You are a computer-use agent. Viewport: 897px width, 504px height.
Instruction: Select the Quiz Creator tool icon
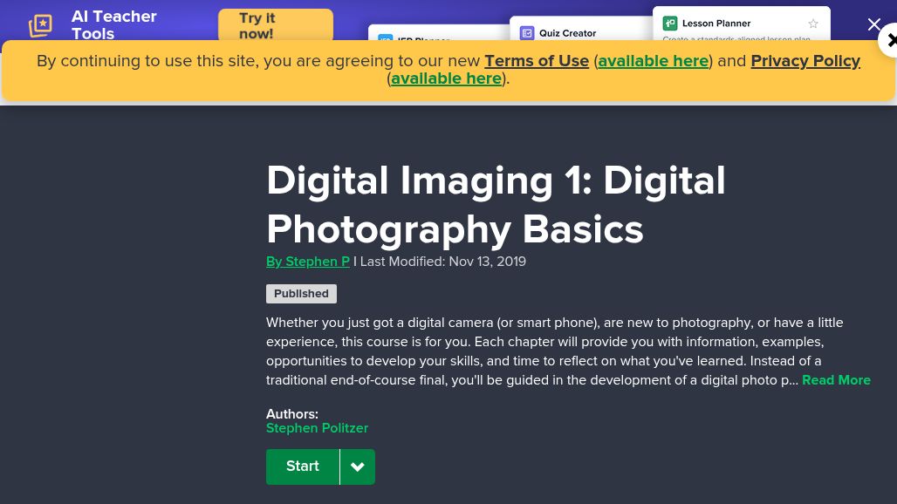(x=528, y=33)
